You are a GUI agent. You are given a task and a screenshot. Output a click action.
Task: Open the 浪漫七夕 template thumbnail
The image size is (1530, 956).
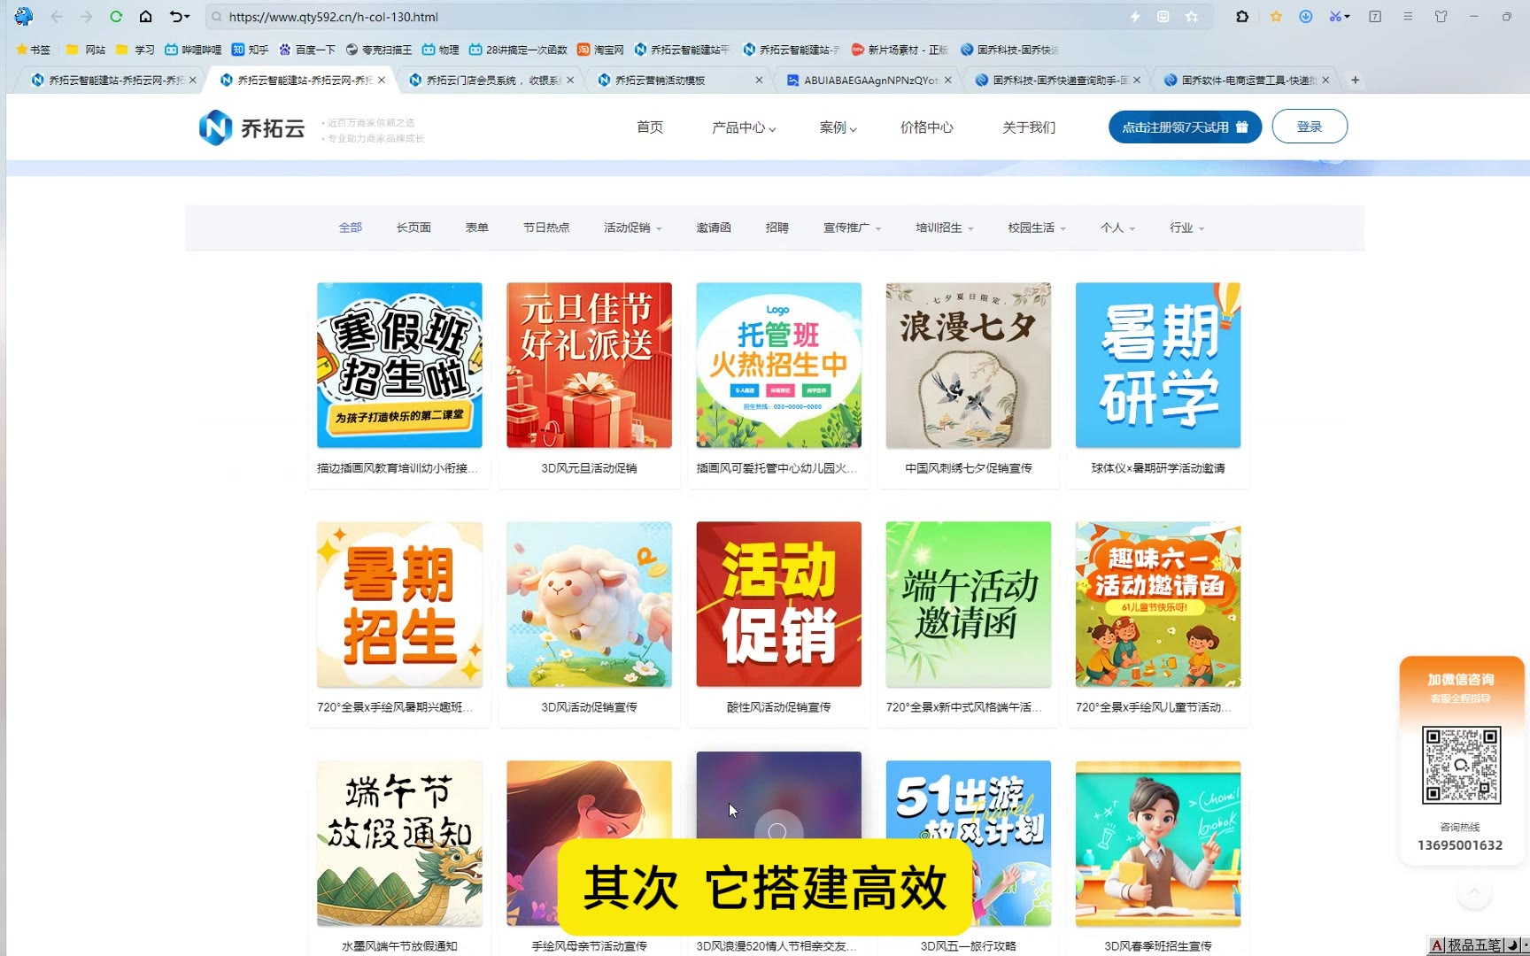[x=969, y=365]
